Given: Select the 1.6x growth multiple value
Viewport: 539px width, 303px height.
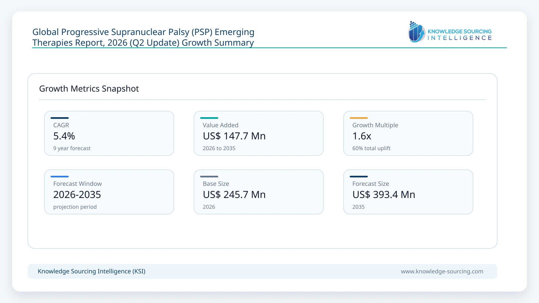Looking at the screenshot, I should coord(362,136).
